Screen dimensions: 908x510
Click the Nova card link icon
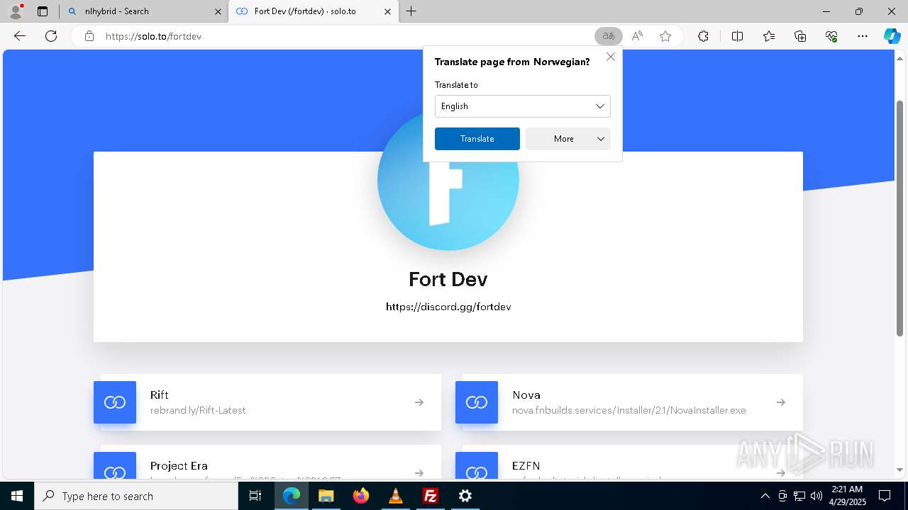click(x=477, y=402)
